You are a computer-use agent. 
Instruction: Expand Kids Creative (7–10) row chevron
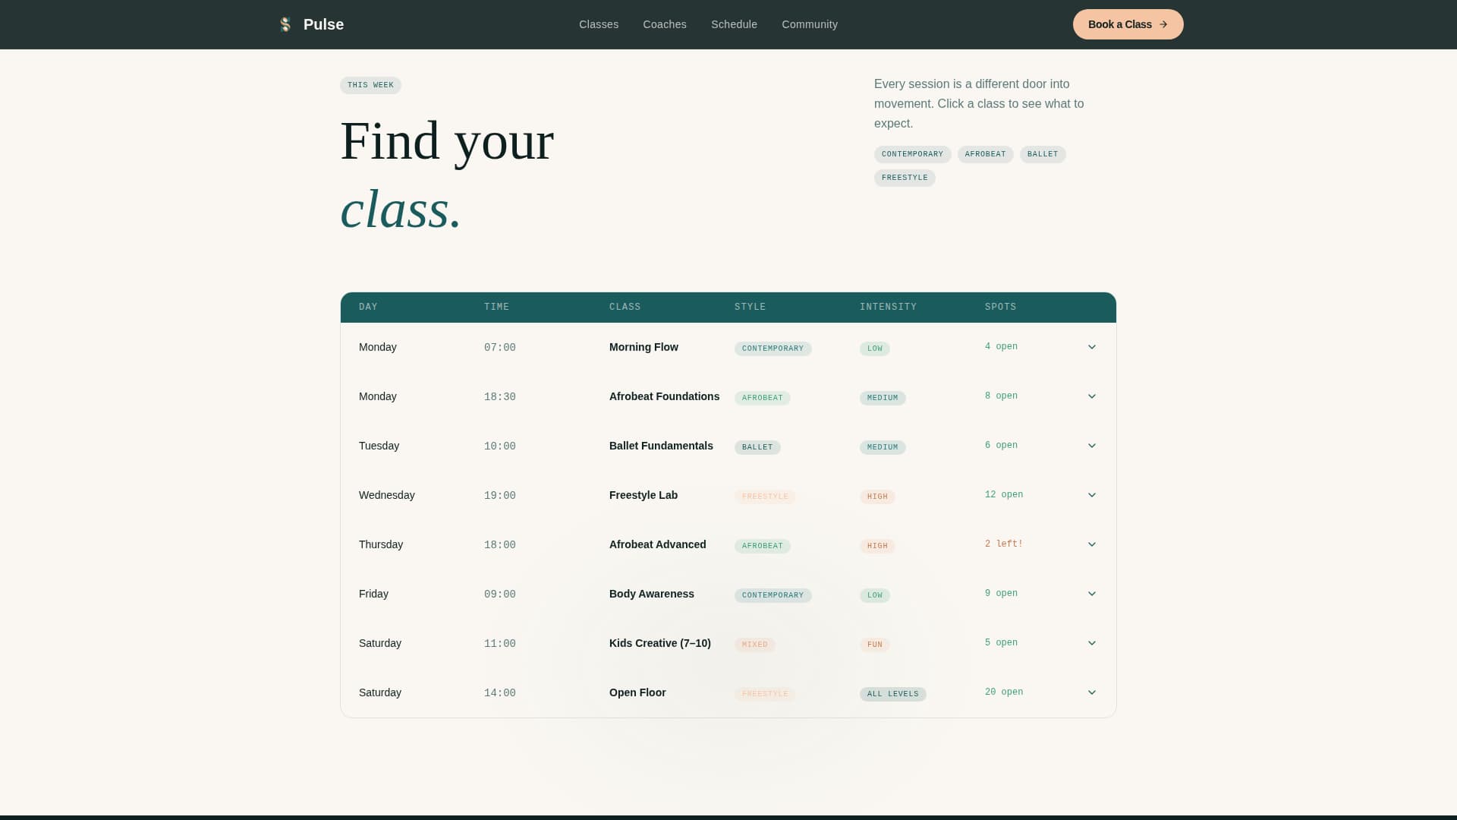[x=1092, y=643]
